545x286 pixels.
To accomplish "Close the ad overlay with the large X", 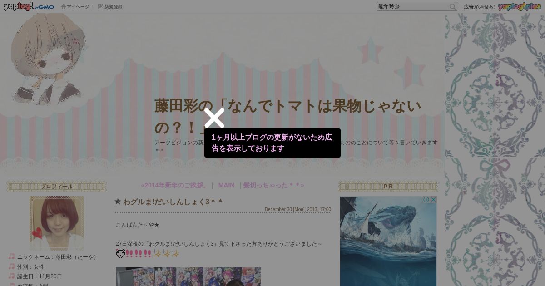I will 214,118.
